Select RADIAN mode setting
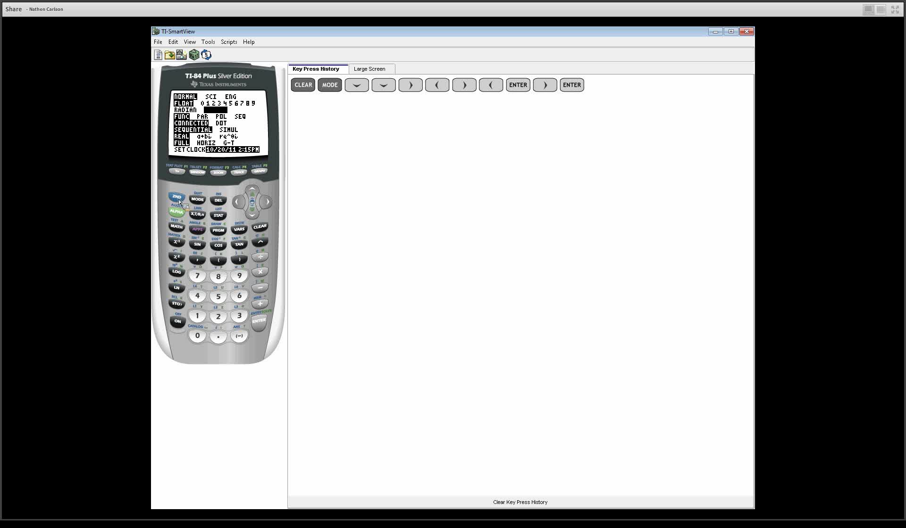The height and width of the screenshot is (528, 906). tap(185, 109)
